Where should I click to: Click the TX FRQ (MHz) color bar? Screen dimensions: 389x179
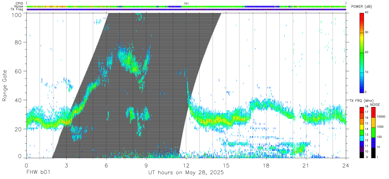361,132
